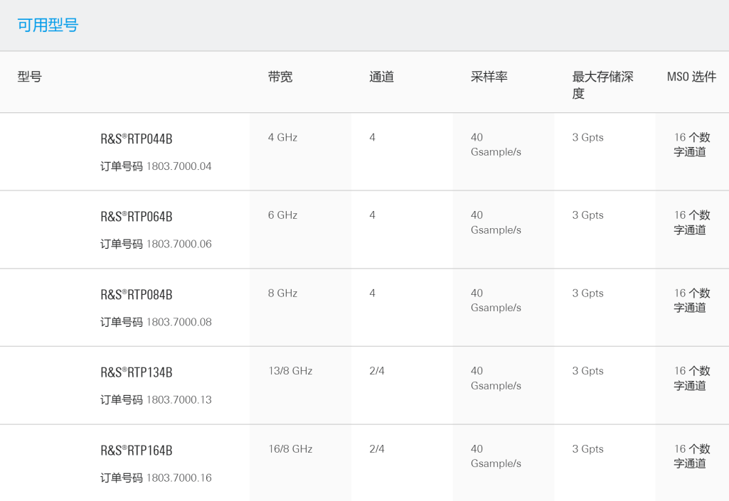The width and height of the screenshot is (729, 501).
Task: Click the channel count 4 for RTP064B
Action: (x=373, y=215)
